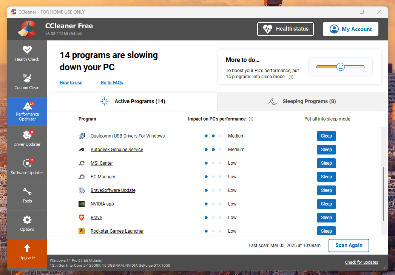Click the Low impact label for Brave

(232, 218)
